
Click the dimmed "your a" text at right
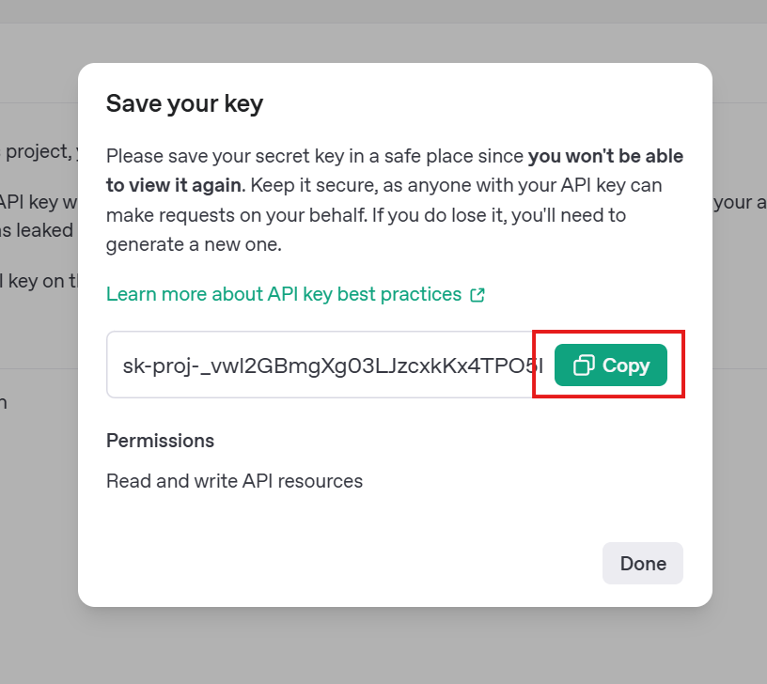click(740, 202)
